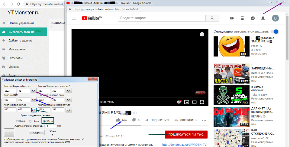Click the YouTube search magnifier button
Image resolution: width=290 pixels, height=147 pixels.
pyautogui.click(x=212, y=18)
